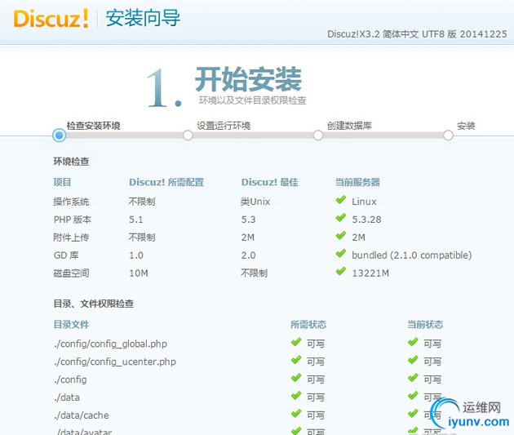Click the Discuz! 所需配置 column header
514x435 pixels.
(166, 182)
